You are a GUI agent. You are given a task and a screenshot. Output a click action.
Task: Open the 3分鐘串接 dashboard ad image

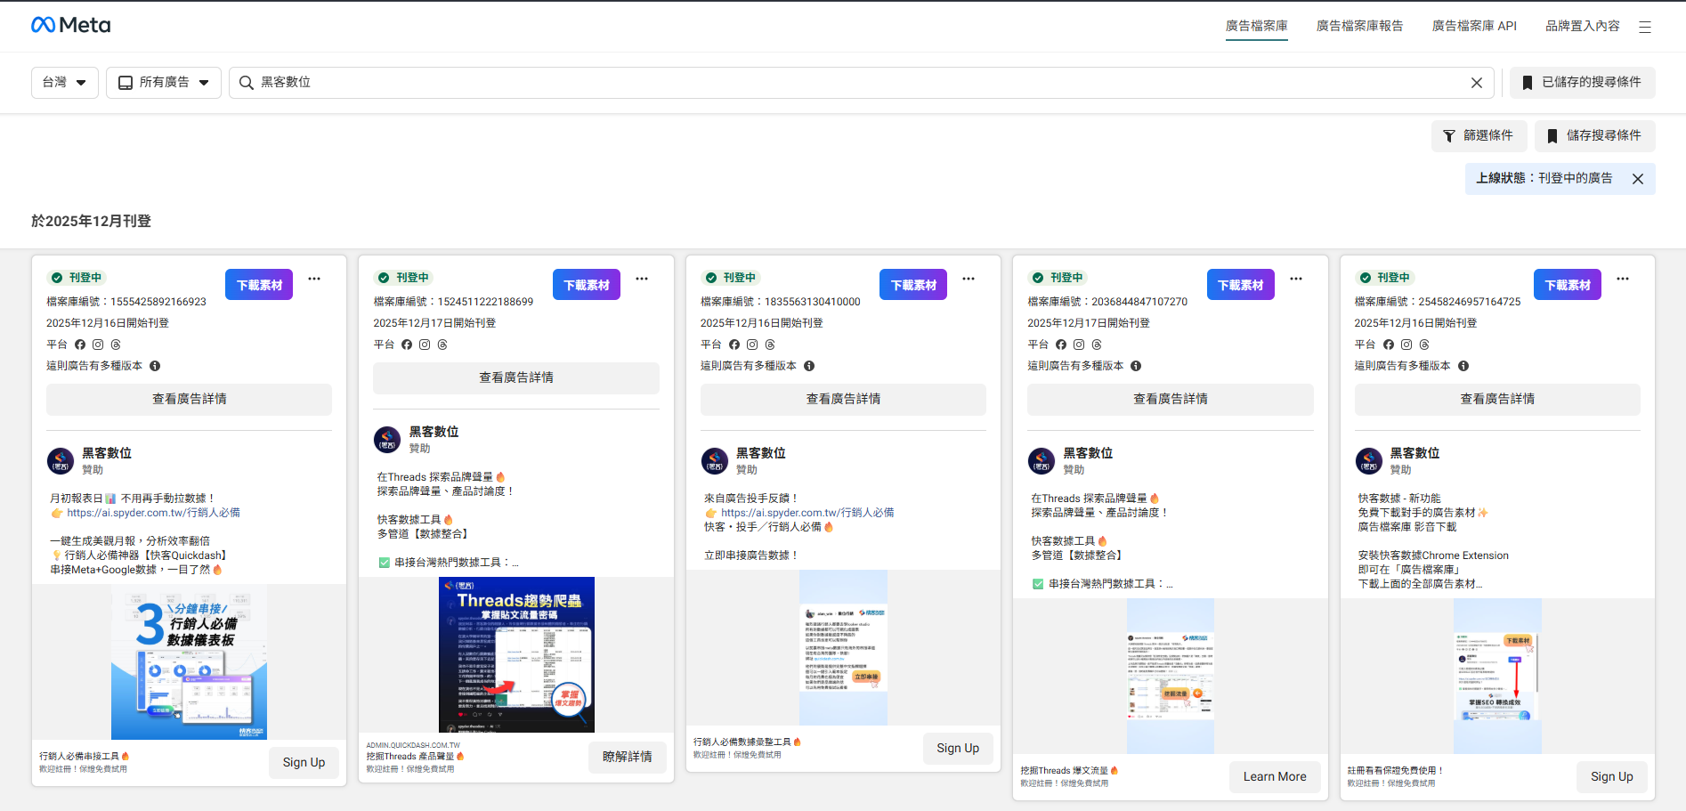click(189, 662)
